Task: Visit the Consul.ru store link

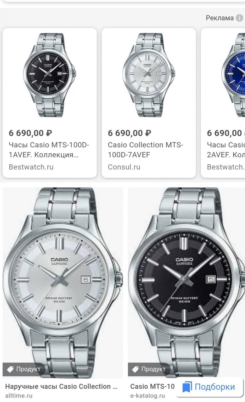Action: [x=124, y=167]
